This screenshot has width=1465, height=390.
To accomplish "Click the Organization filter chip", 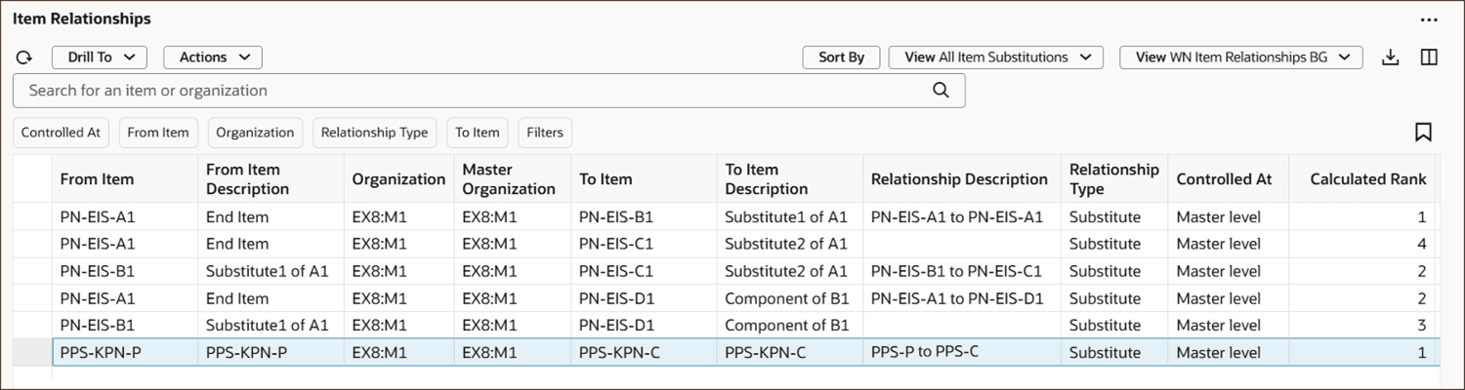I will tap(255, 133).
